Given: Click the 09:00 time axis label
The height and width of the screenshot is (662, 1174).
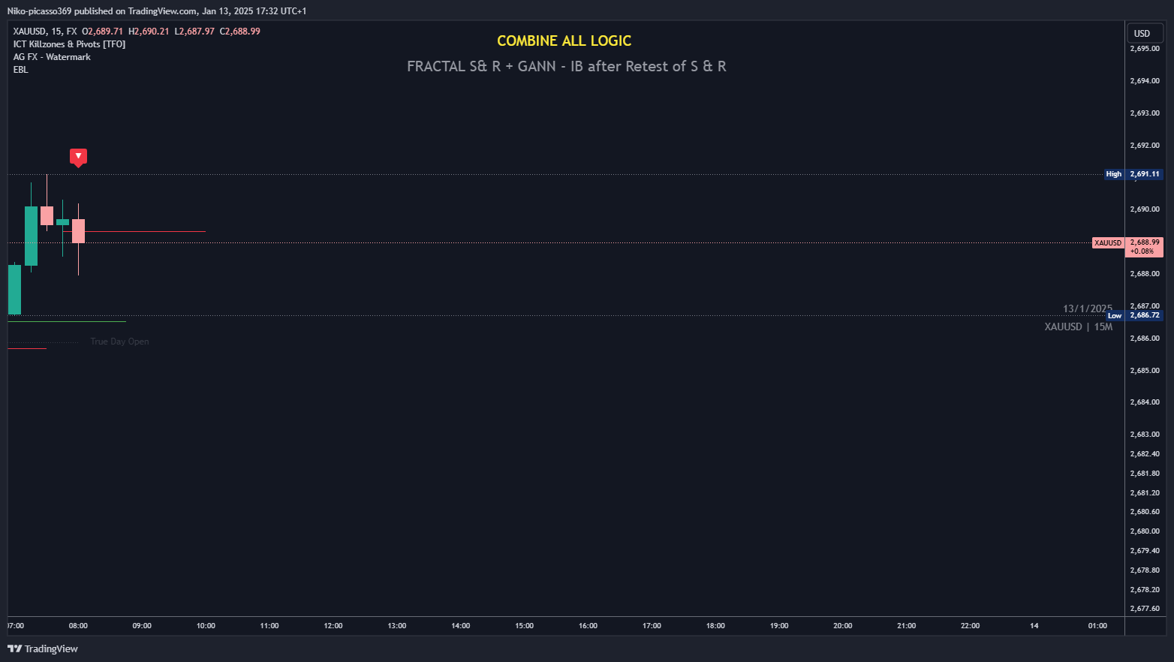Looking at the screenshot, I should (142, 625).
